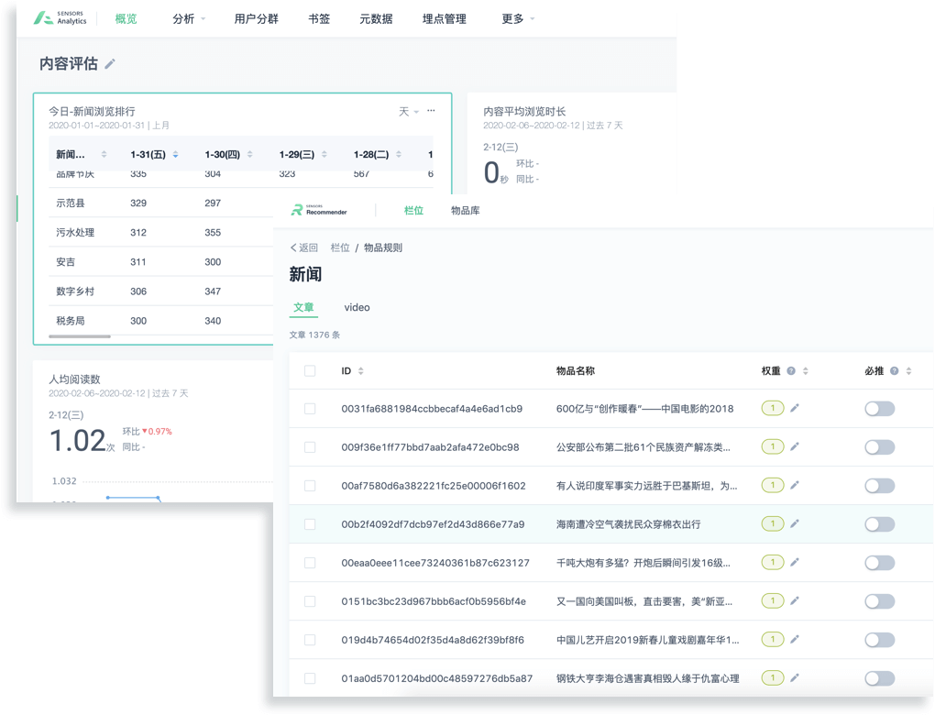Click the Sensors Analytics logo
935x715 pixels.
(x=60, y=18)
